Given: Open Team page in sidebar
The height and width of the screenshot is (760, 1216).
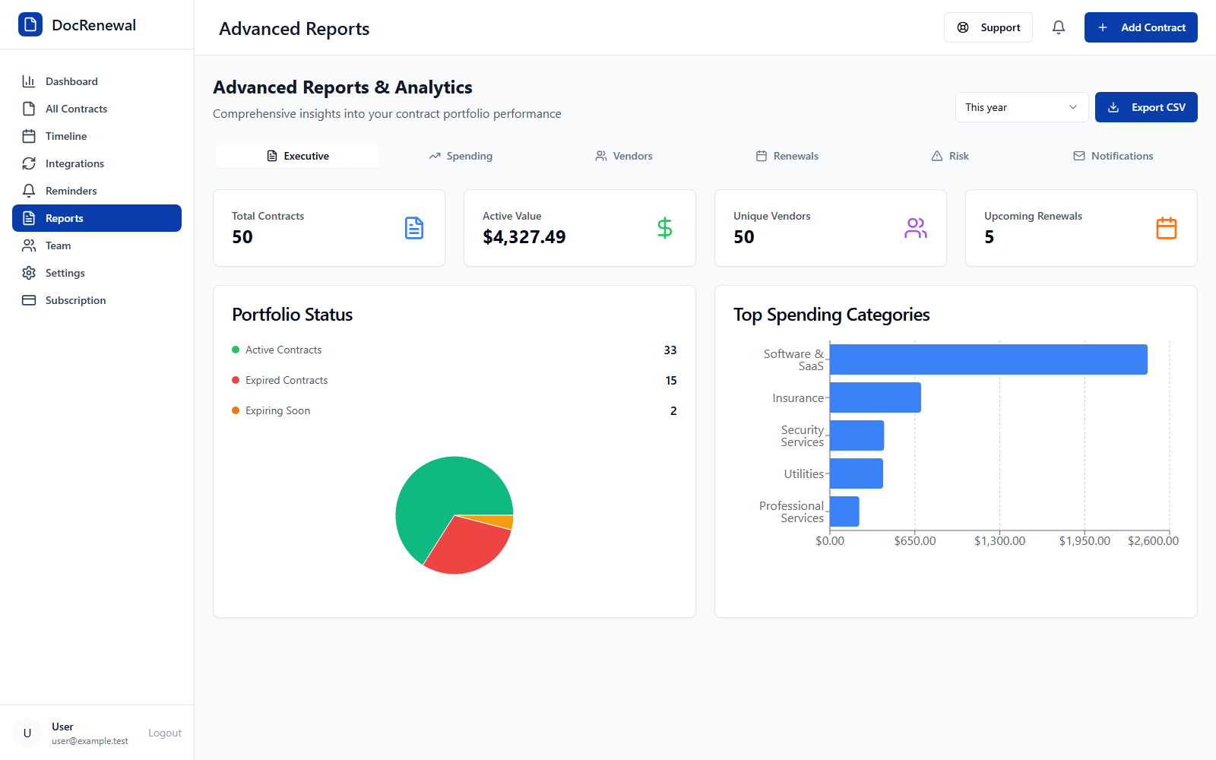Looking at the screenshot, I should (97, 245).
